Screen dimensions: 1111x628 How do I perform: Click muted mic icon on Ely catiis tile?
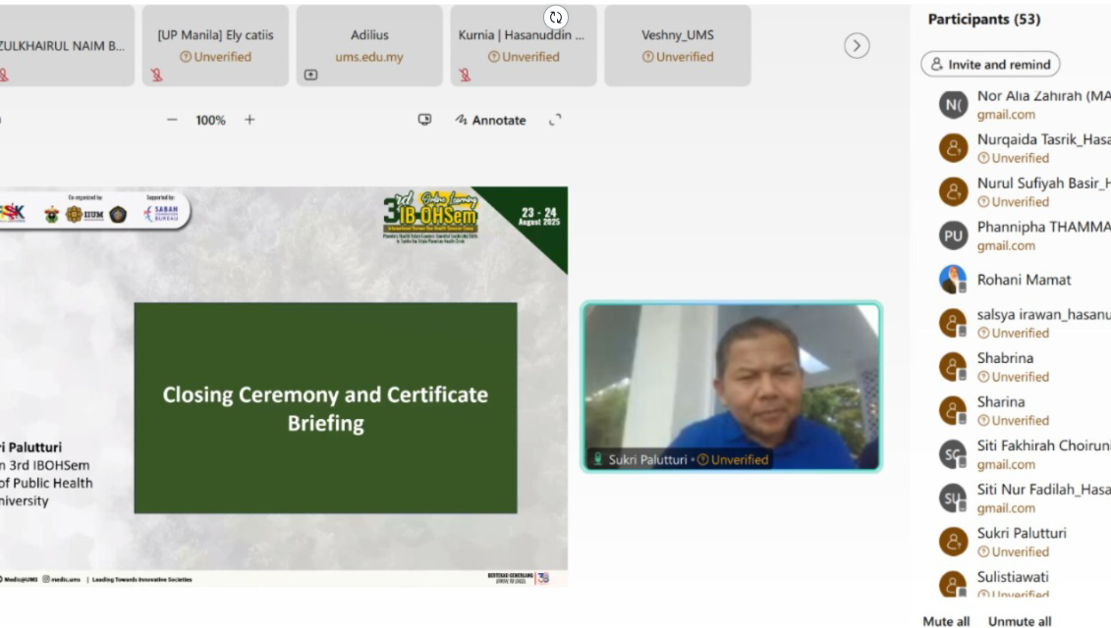156,75
